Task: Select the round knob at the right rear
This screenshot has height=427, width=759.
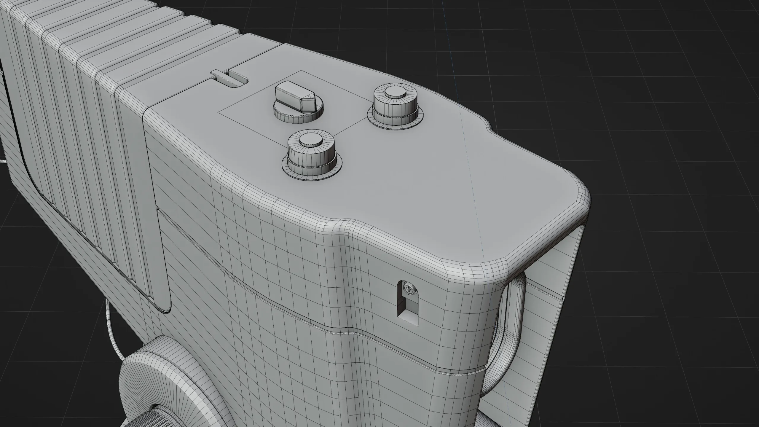Action: 395,107
